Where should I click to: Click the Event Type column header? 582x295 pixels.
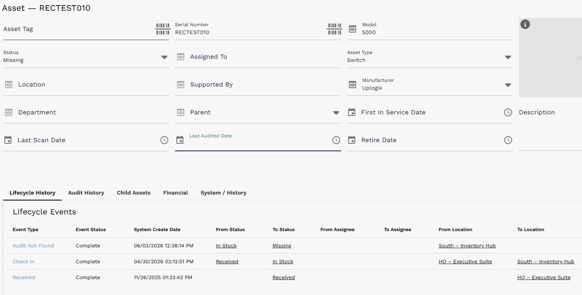tap(25, 229)
